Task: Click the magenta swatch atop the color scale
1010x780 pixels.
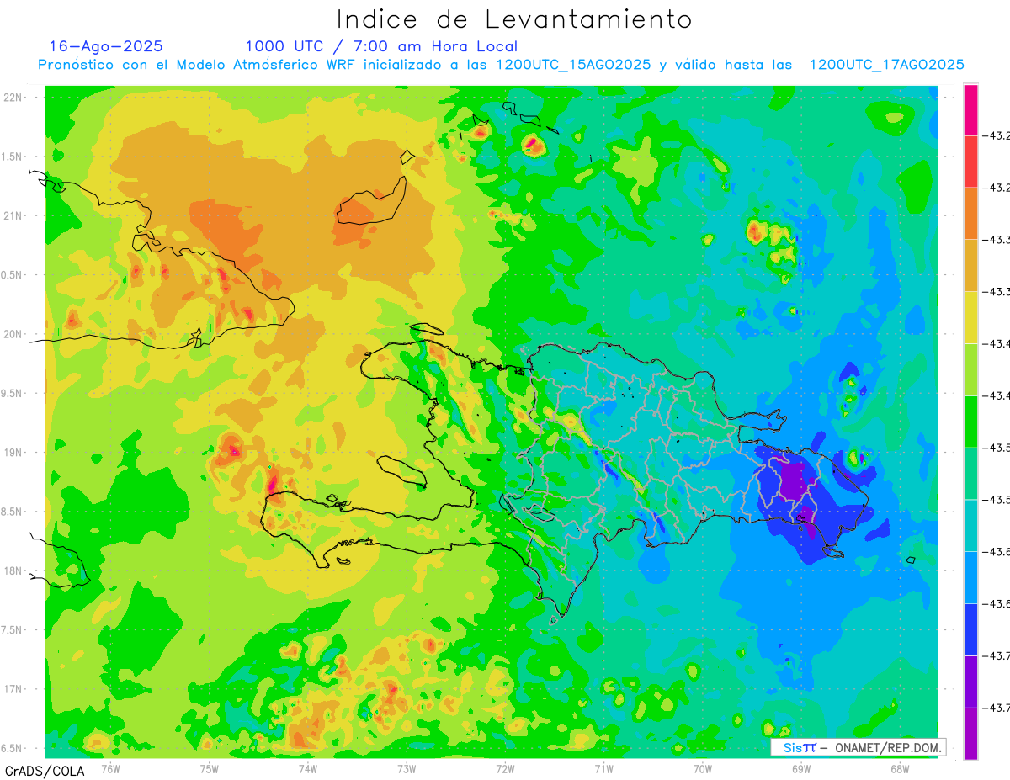Action: pos(970,109)
